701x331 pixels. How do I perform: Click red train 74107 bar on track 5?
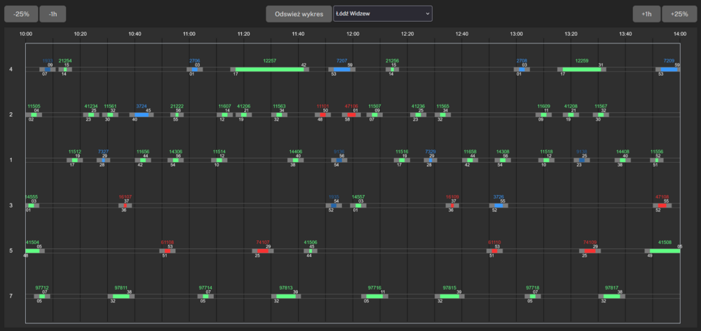[263, 250]
